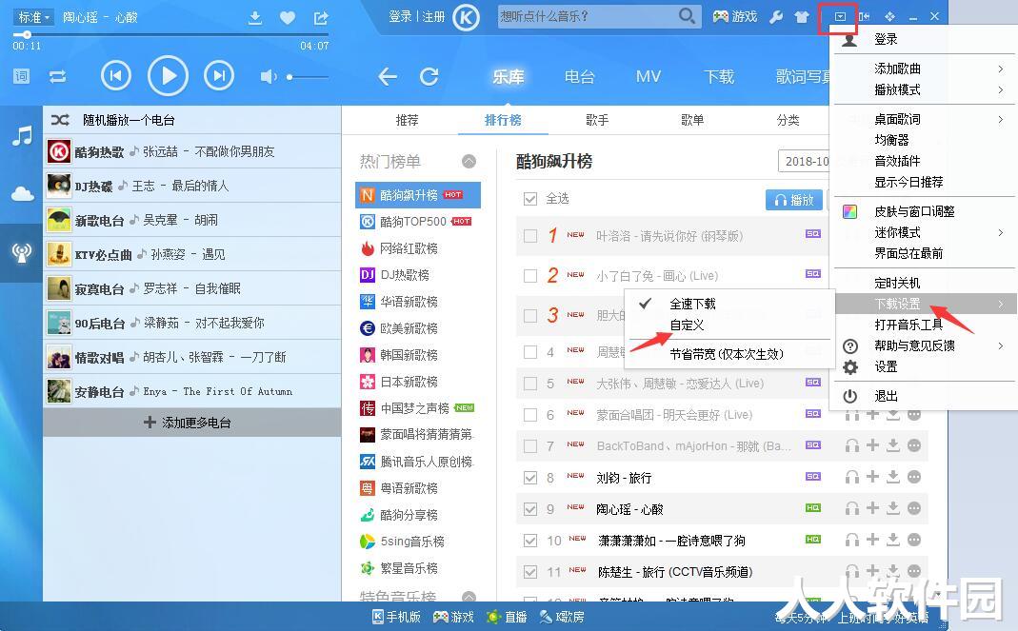
Task: Expand 迷你模式 submenu
Action: point(924,232)
